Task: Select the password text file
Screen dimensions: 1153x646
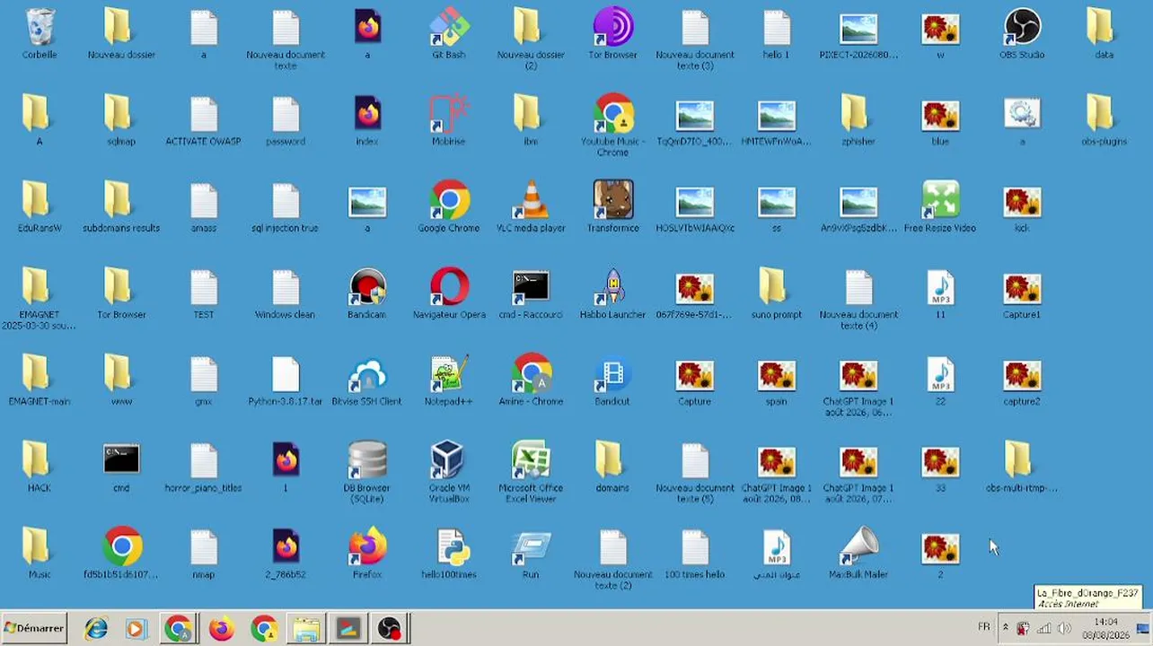Action: click(x=286, y=121)
